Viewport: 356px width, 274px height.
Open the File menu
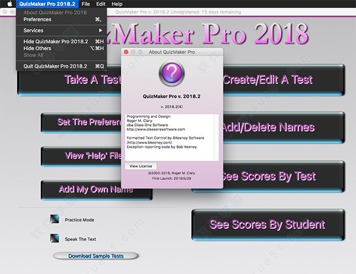(85, 4)
